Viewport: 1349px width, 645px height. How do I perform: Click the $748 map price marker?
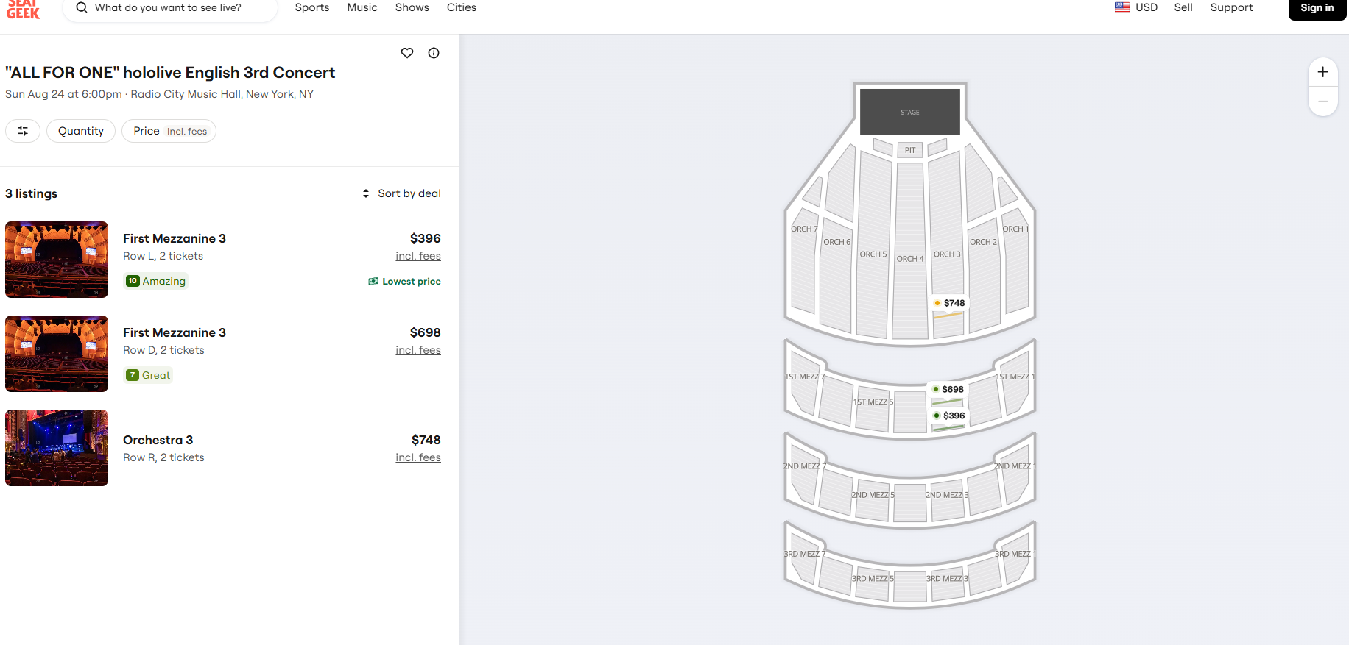pos(949,303)
